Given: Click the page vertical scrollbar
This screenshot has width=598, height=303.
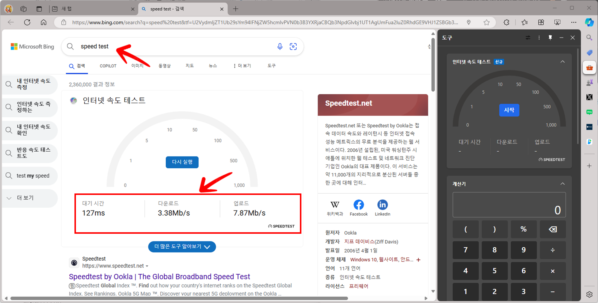Looking at the screenshot, I should [x=433, y=64].
